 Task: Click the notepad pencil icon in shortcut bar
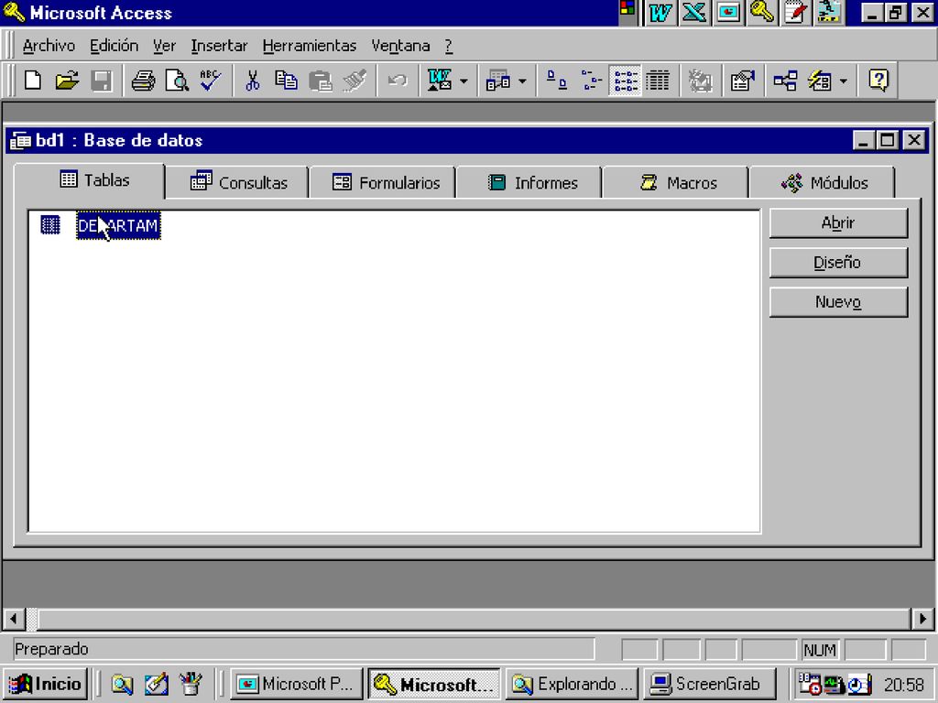coord(796,13)
